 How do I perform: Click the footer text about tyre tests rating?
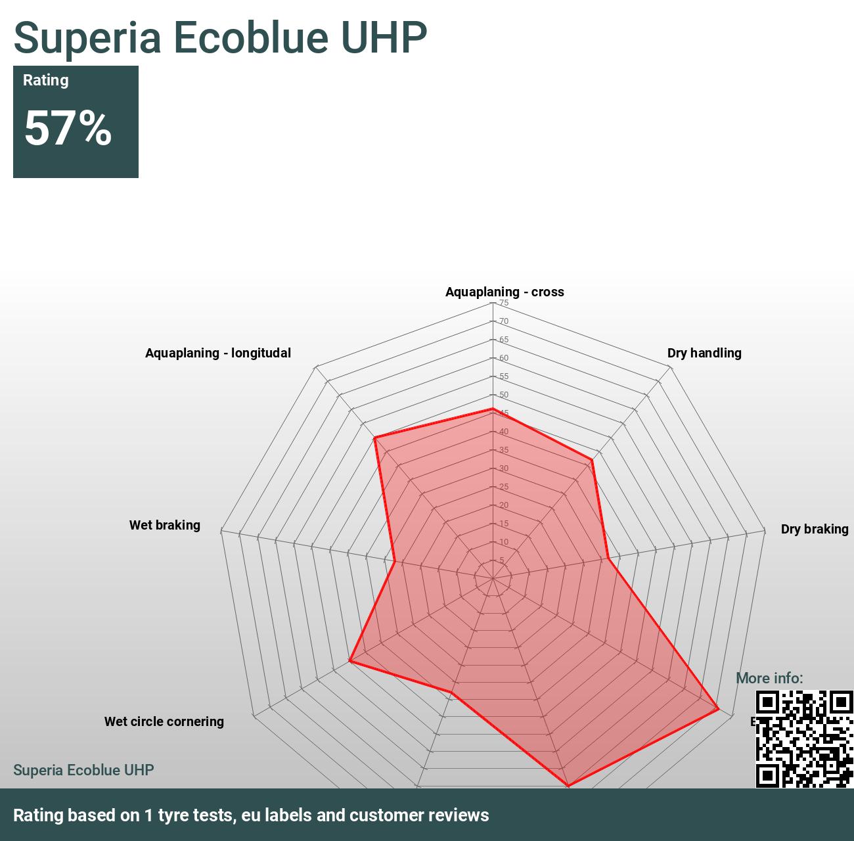(251, 815)
